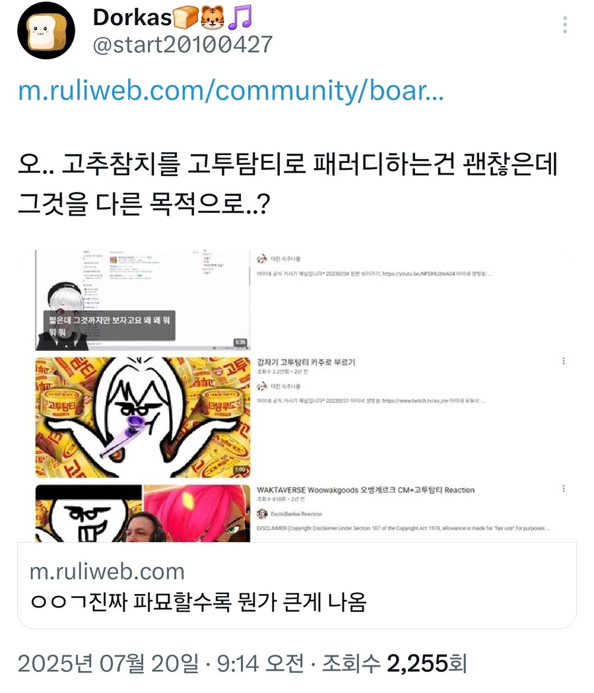Open the WAKTAVERSE Reaction video thumbnail

click(143, 514)
